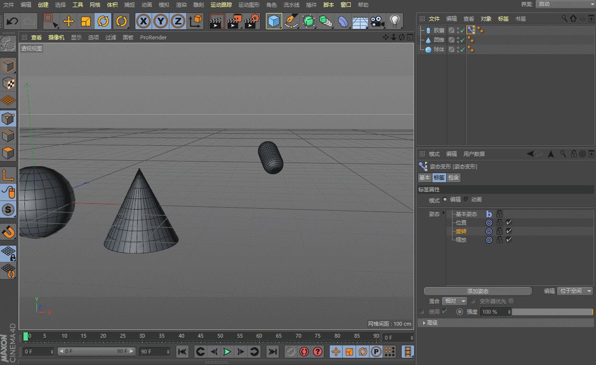Select the Live Selection tool in the toolbar

(x=50, y=21)
